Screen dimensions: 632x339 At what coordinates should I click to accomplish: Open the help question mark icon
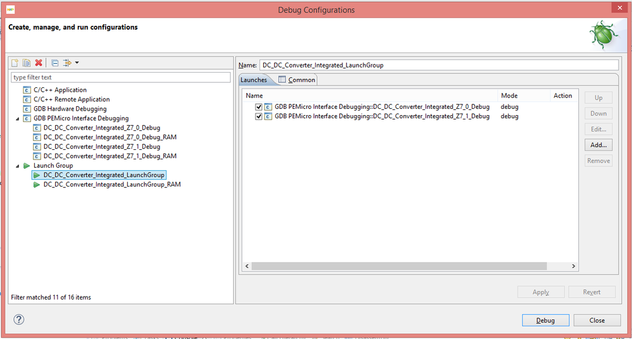[19, 319]
